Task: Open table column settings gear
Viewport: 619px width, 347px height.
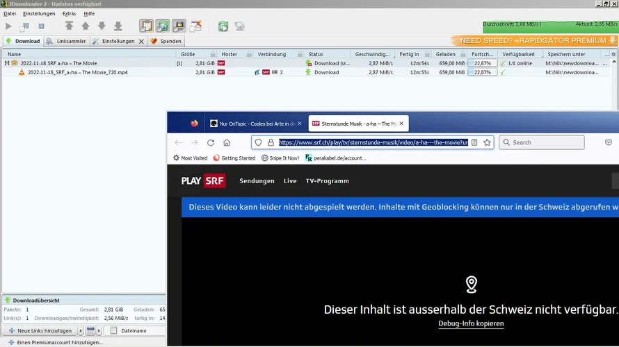Action: pos(613,54)
